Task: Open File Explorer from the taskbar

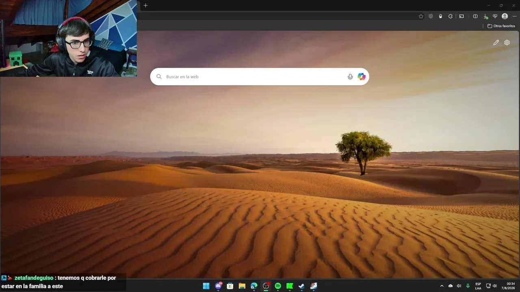Action: point(242,286)
